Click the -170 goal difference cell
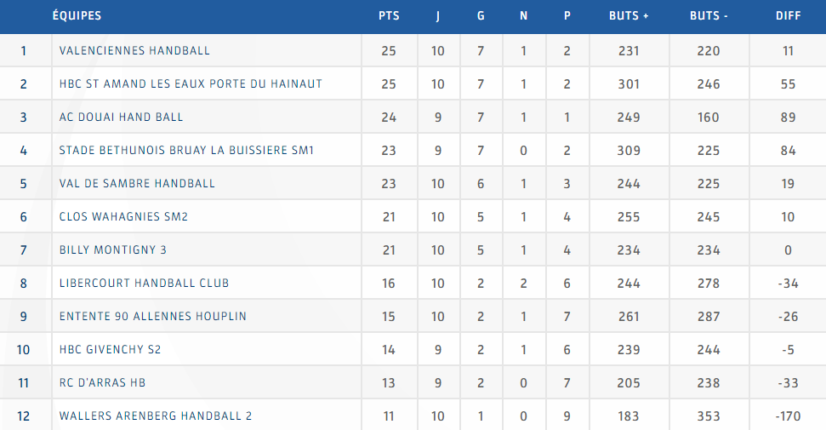This screenshot has height=430, width=826. (788, 416)
